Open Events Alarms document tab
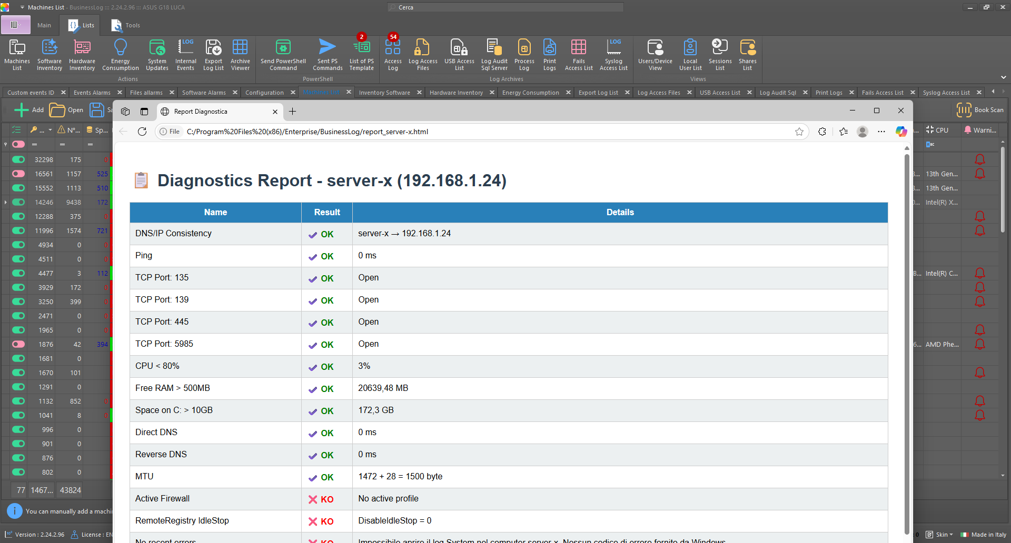Image resolution: width=1011 pixels, height=543 pixels. (92, 93)
